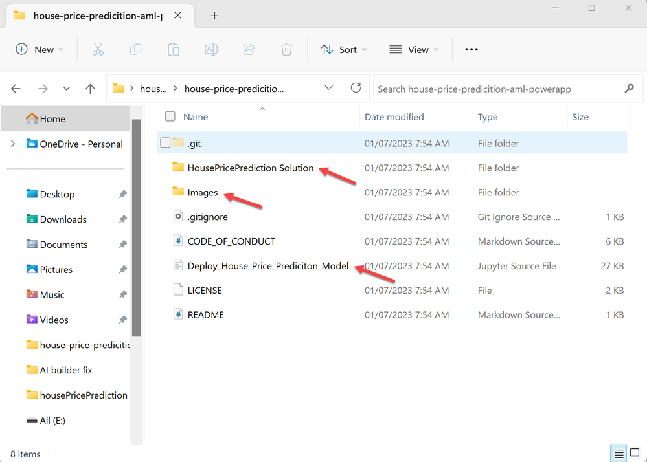The height and width of the screenshot is (462, 647).
Task: Open Desktop in navigation pane
Action: pyautogui.click(x=57, y=194)
